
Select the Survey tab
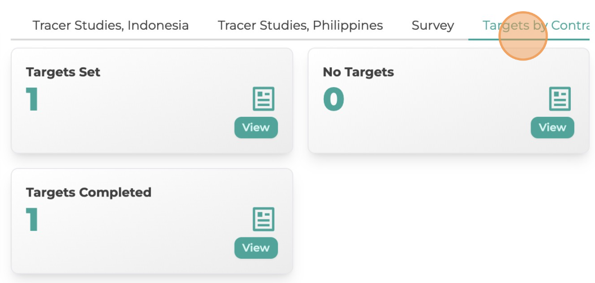click(x=433, y=25)
